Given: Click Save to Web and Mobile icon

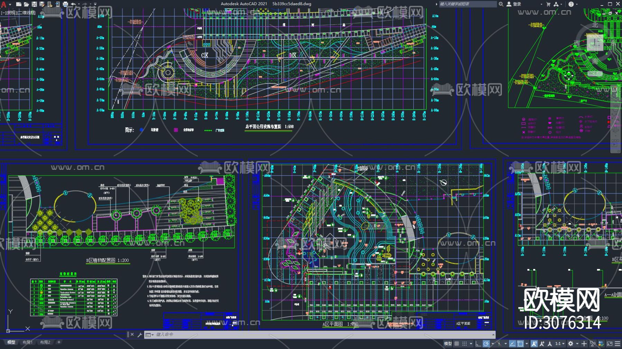Looking at the screenshot, I should 57,4.
